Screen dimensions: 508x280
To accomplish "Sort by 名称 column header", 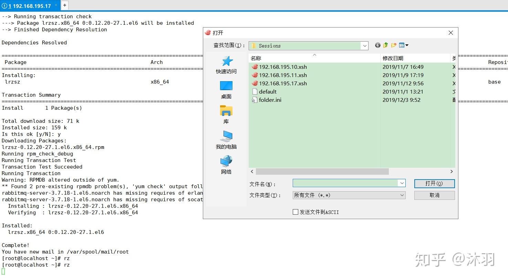I will point(314,58).
